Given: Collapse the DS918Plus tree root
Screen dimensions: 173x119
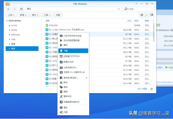Looking at the screenshot, I should tap(7, 21).
